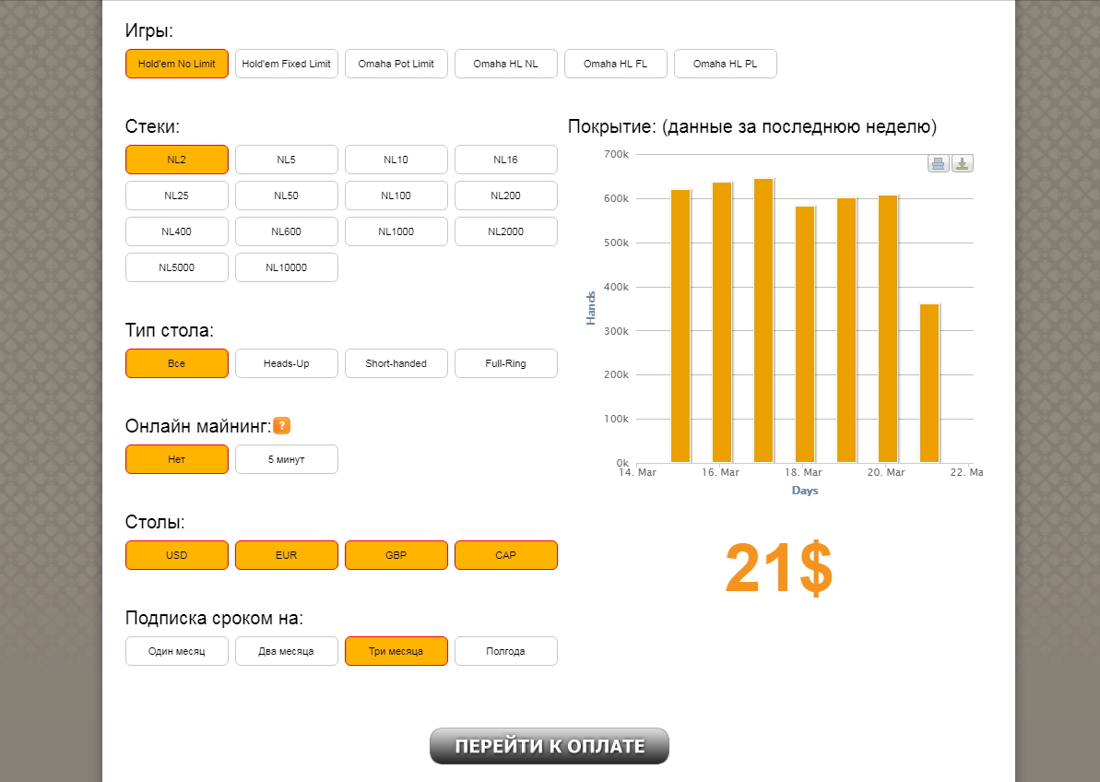Viewport: 1100px width, 782px height.
Task: Select the NL16 stake
Action: pos(506,160)
